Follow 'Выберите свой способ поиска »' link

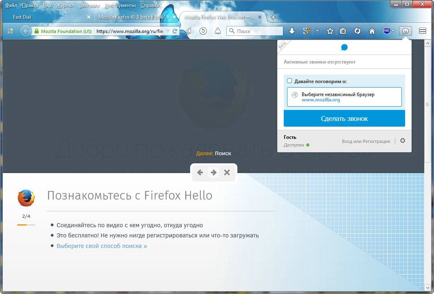(x=102, y=246)
